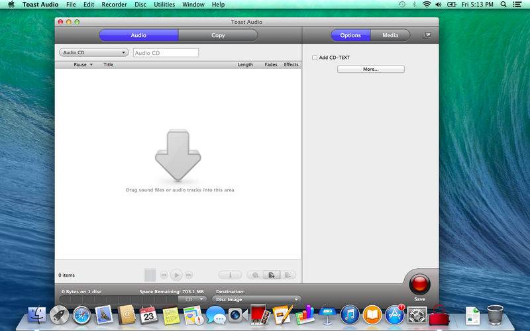Open the Apple menu
Viewport: 530px width, 331px height.
tap(11, 5)
